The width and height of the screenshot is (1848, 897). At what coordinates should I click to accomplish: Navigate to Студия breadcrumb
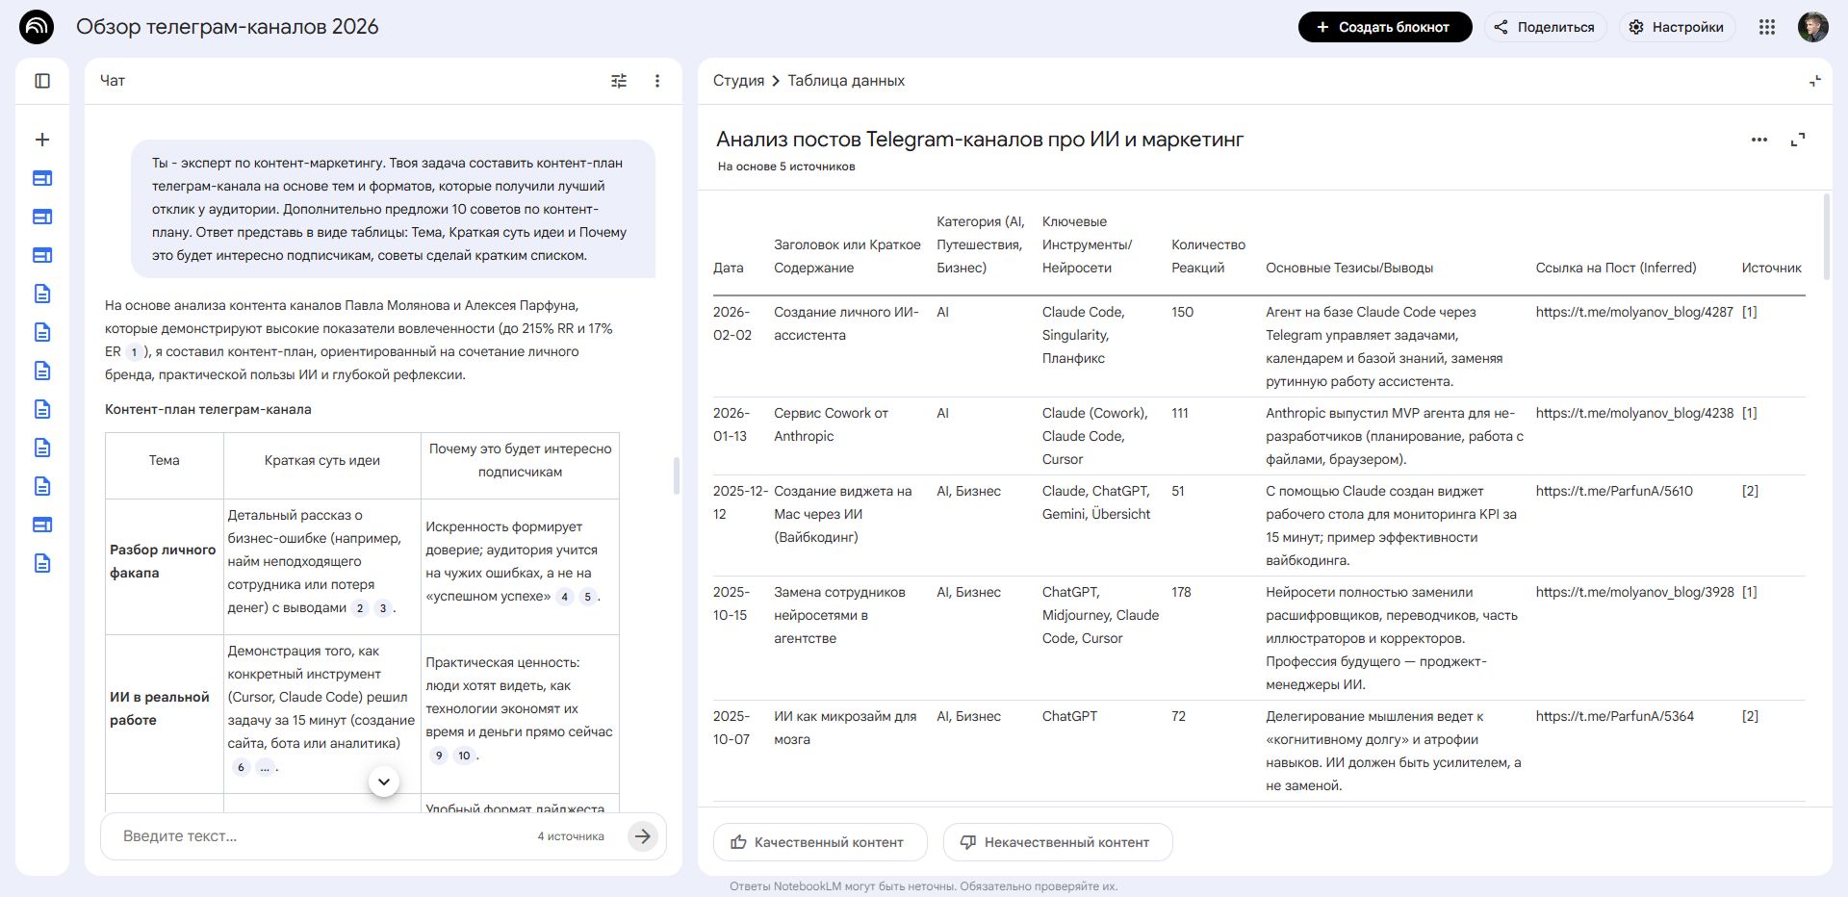pyautogui.click(x=738, y=81)
